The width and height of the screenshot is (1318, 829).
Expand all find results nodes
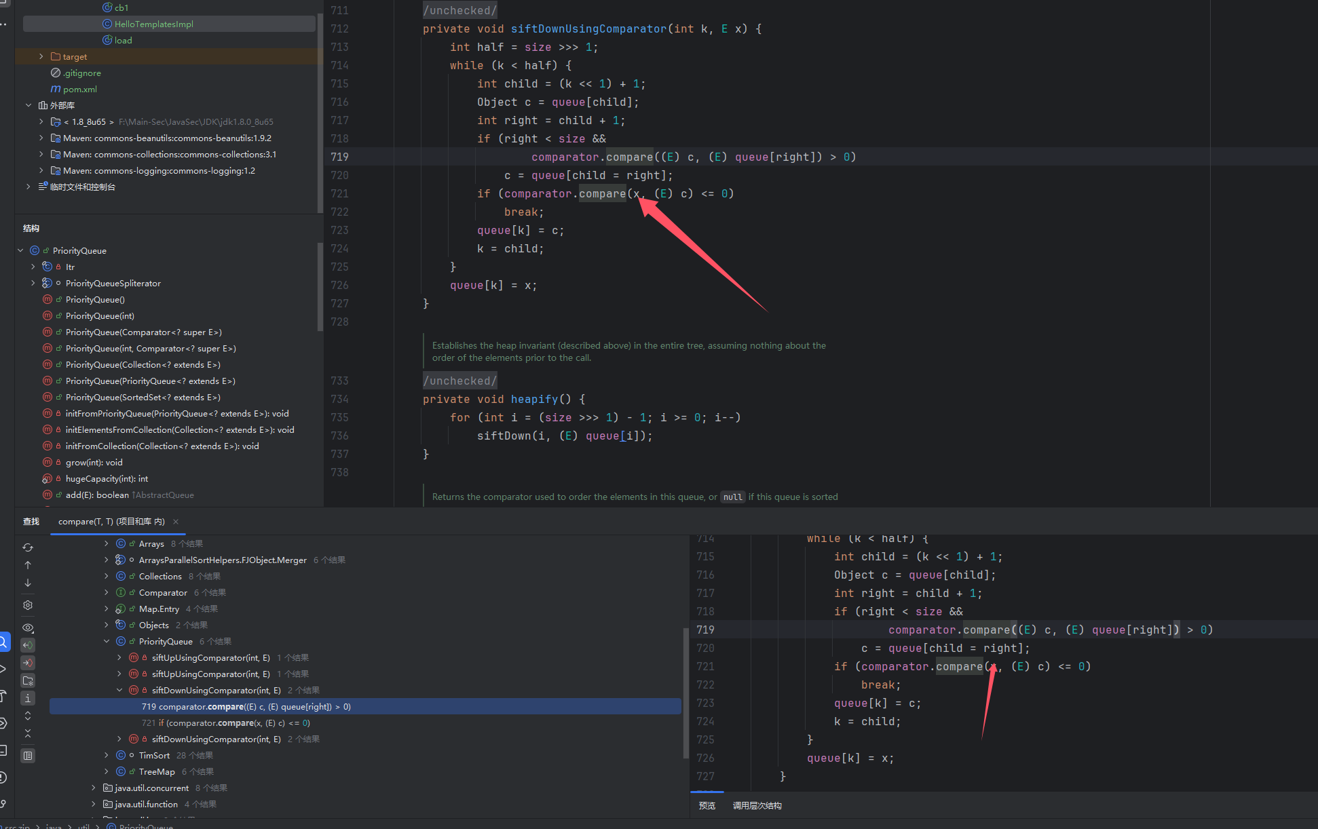(x=28, y=716)
